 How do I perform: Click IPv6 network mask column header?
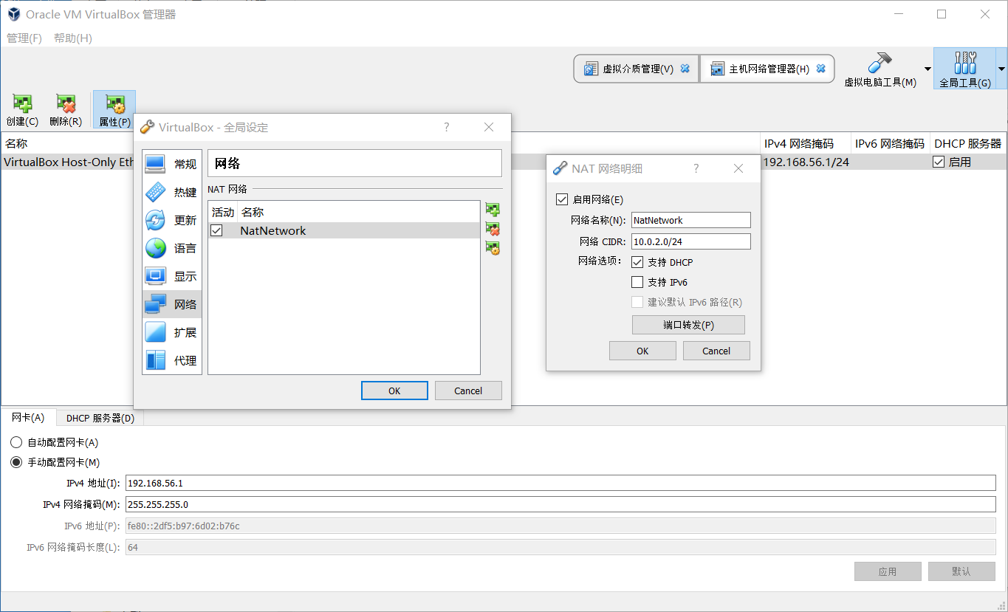890,143
